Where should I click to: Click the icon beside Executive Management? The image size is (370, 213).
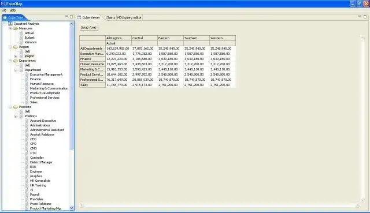point(27,74)
